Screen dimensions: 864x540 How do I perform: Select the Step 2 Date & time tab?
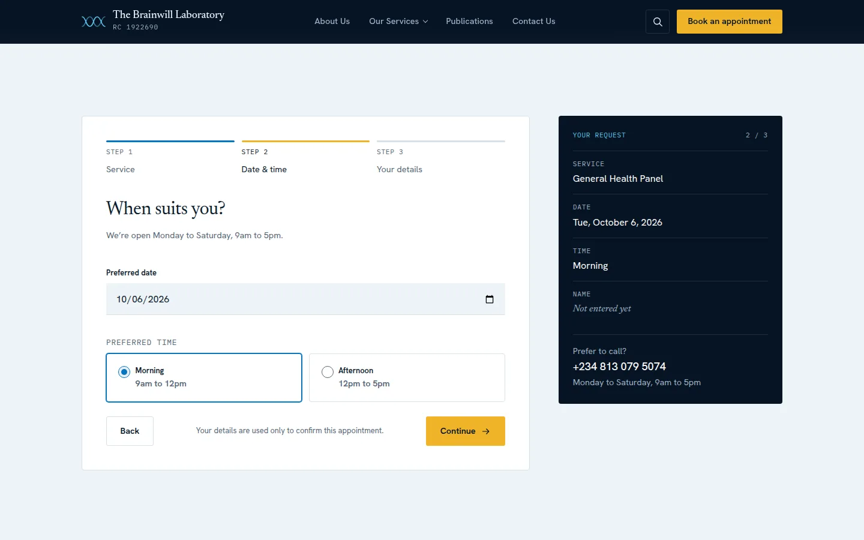pyautogui.click(x=305, y=158)
